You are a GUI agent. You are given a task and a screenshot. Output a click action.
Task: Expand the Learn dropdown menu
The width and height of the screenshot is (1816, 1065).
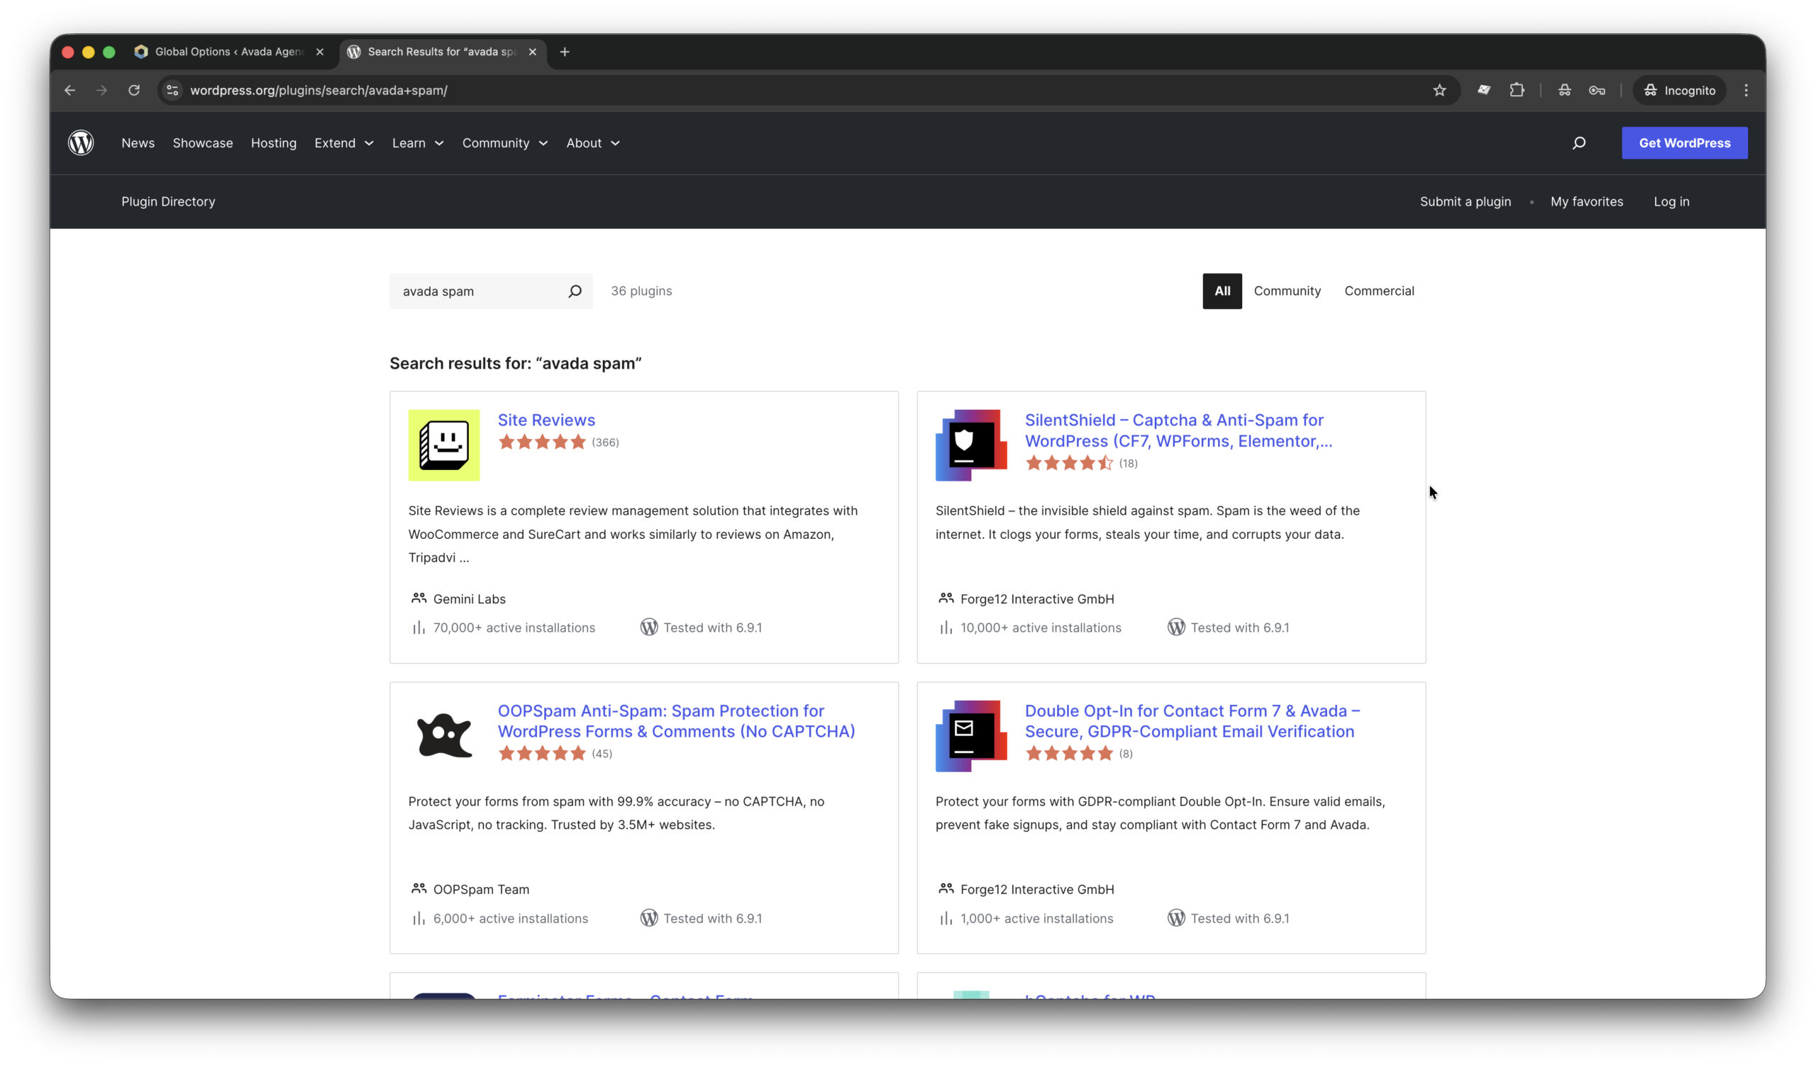click(417, 143)
